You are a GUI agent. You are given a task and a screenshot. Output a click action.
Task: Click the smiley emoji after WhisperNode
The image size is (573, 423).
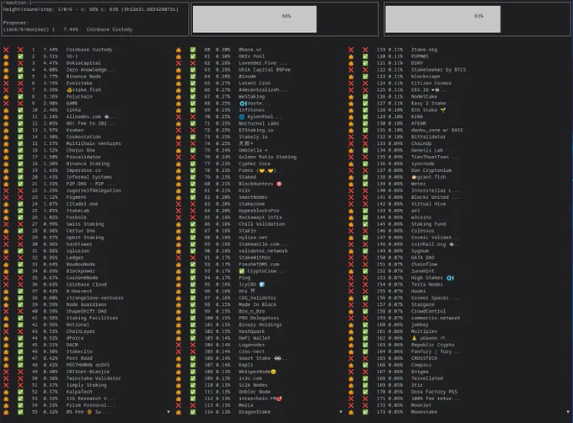pyautogui.click(x=273, y=372)
